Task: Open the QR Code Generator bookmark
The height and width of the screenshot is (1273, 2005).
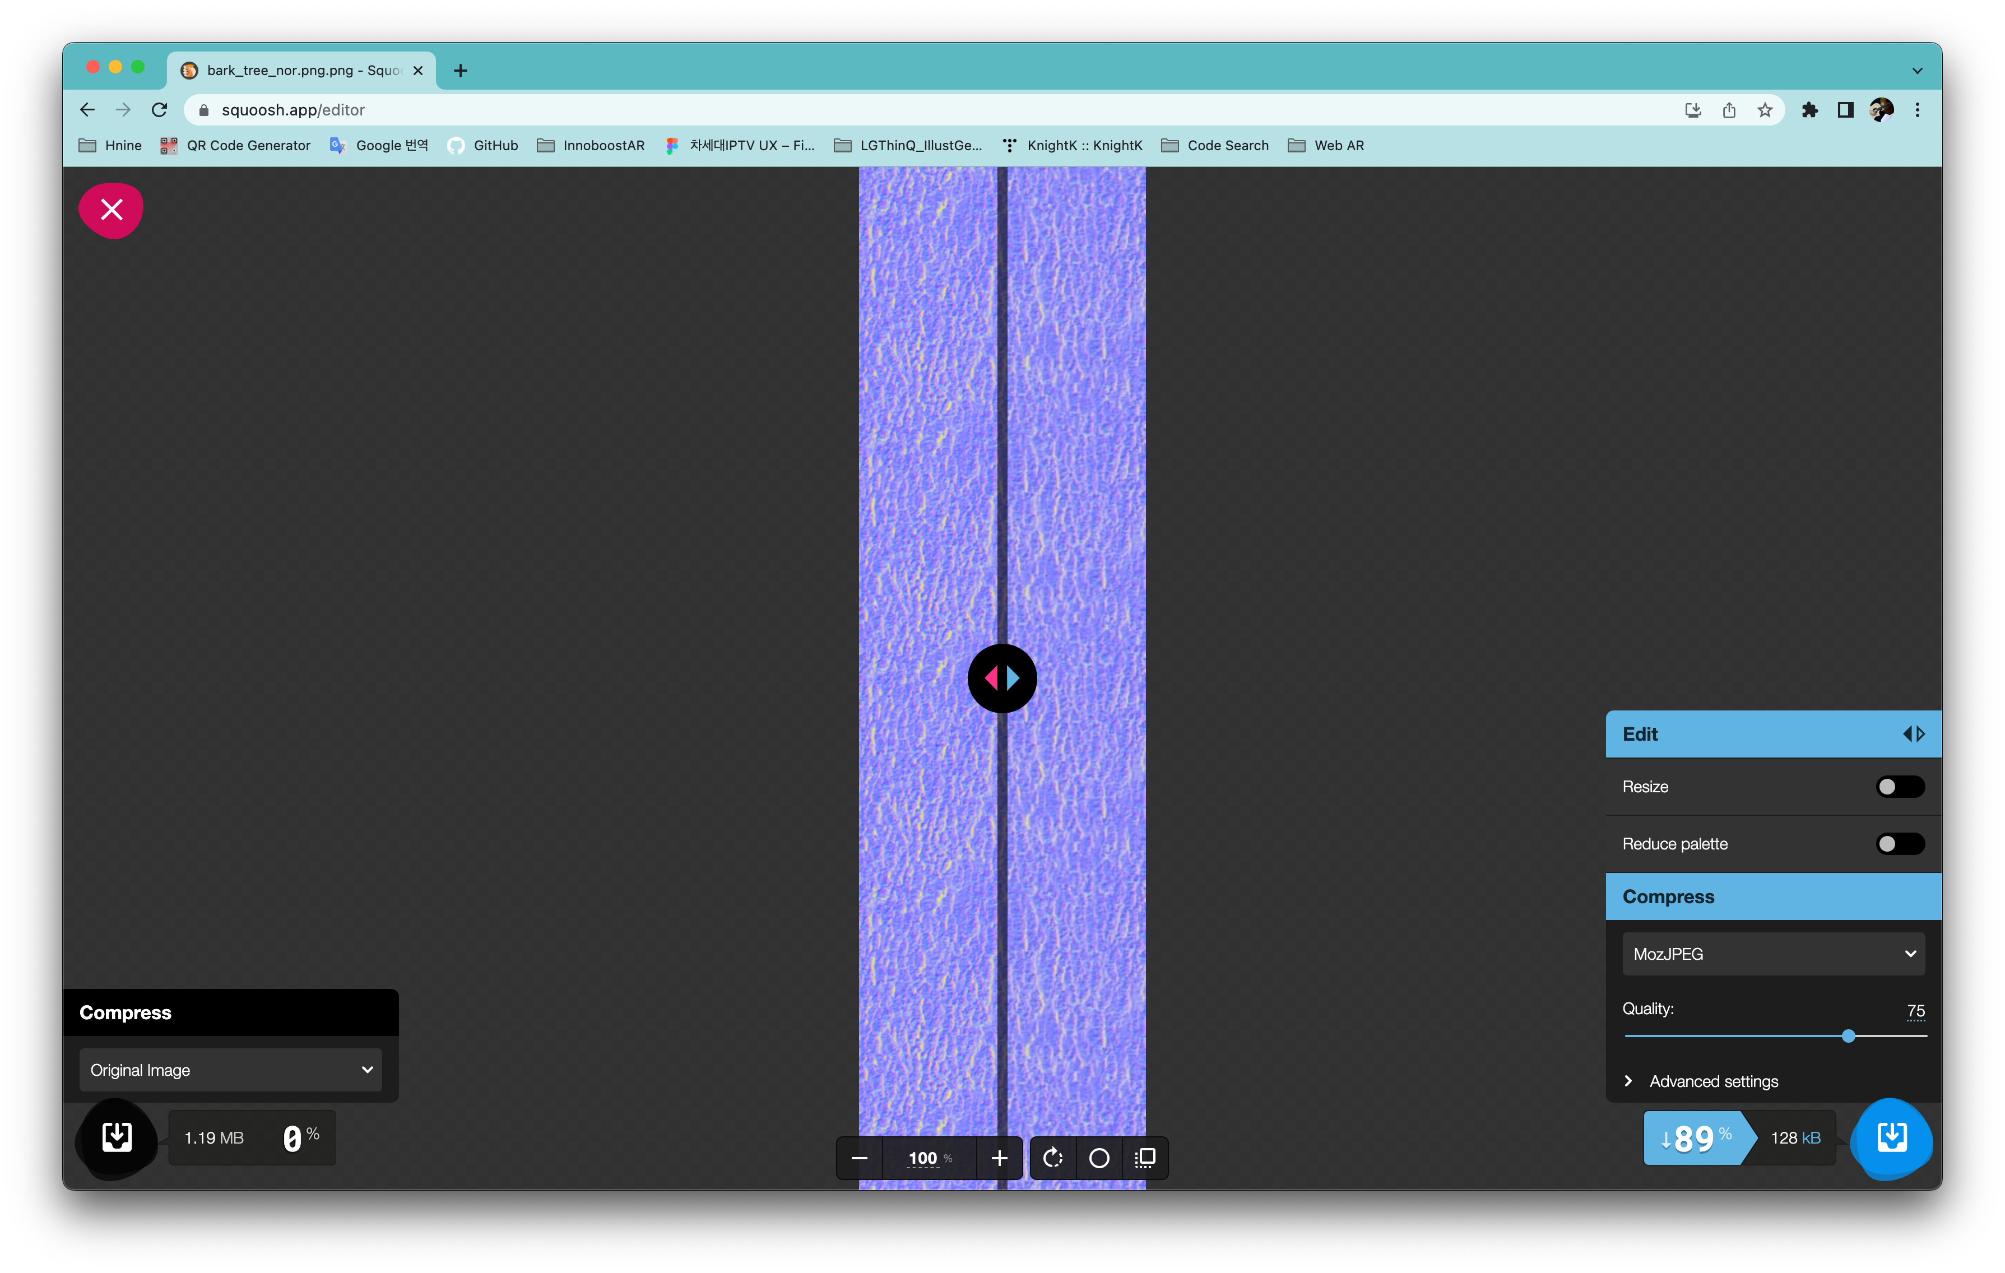Action: click(236, 146)
